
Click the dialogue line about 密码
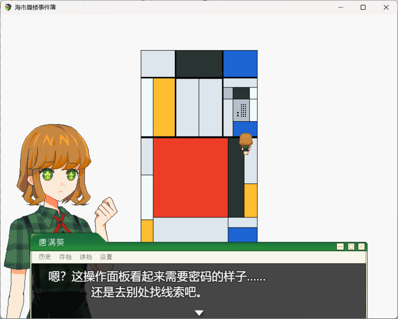pos(157,277)
